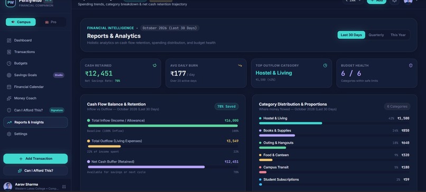Click Outing & Hangouts category row

click(x=334, y=145)
